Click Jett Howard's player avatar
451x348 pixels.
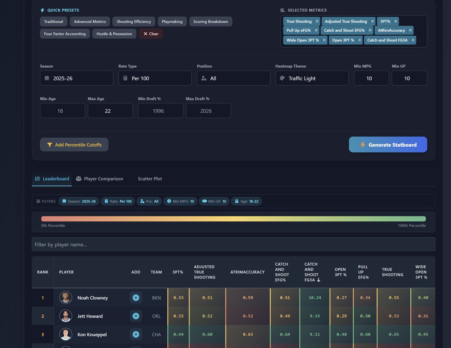point(66,316)
